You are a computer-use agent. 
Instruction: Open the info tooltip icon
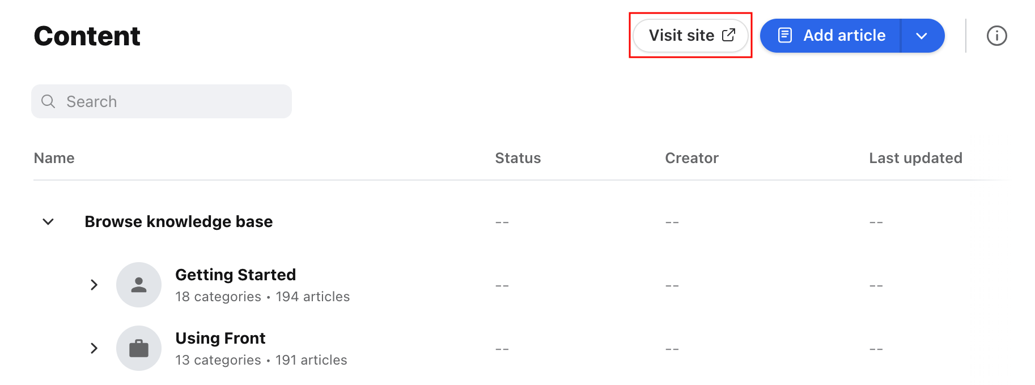(x=996, y=35)
